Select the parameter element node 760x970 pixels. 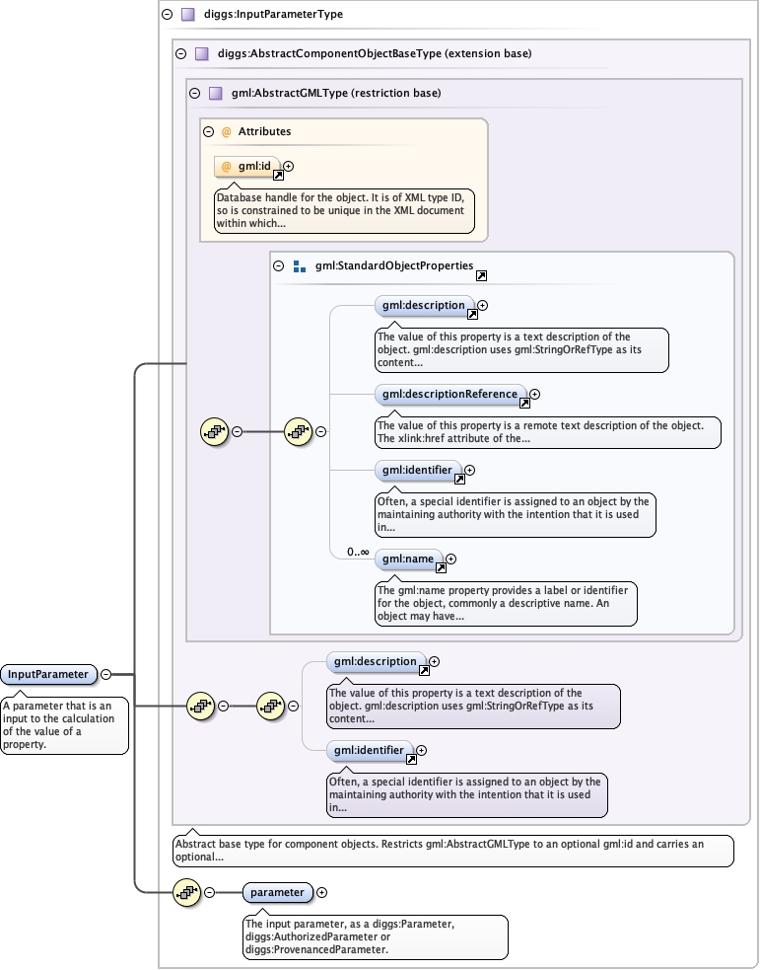click(278, 893)
